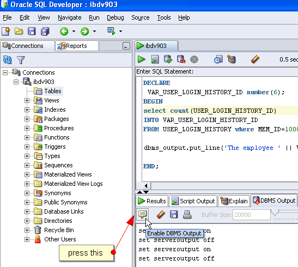Open the Navigate menu

coord(70,17)
